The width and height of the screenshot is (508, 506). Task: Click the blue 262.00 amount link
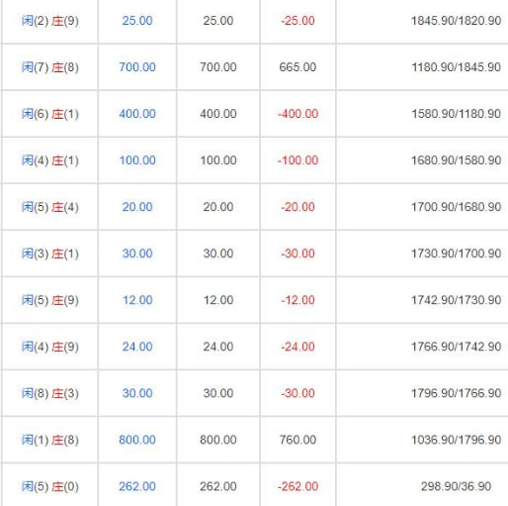(x=137, y=486)
